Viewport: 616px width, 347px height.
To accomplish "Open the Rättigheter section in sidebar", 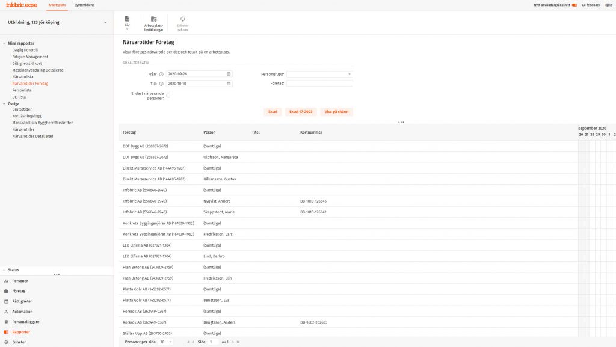I will tap(22, 301).
